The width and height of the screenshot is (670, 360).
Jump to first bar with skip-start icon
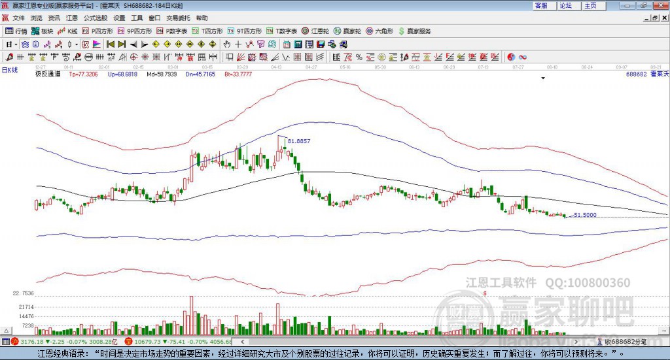(110, 44)
